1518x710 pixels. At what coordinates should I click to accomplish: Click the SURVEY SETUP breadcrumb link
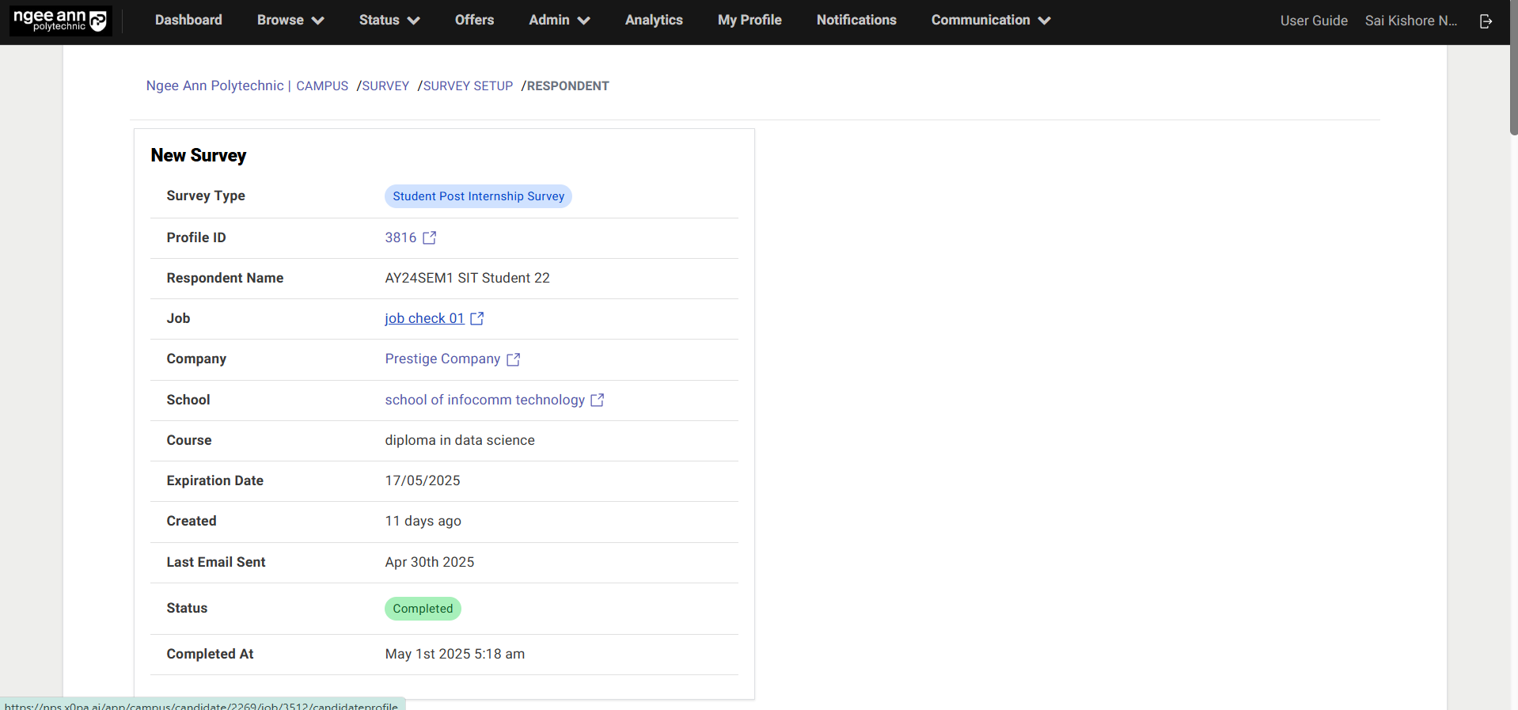point(468,86)
